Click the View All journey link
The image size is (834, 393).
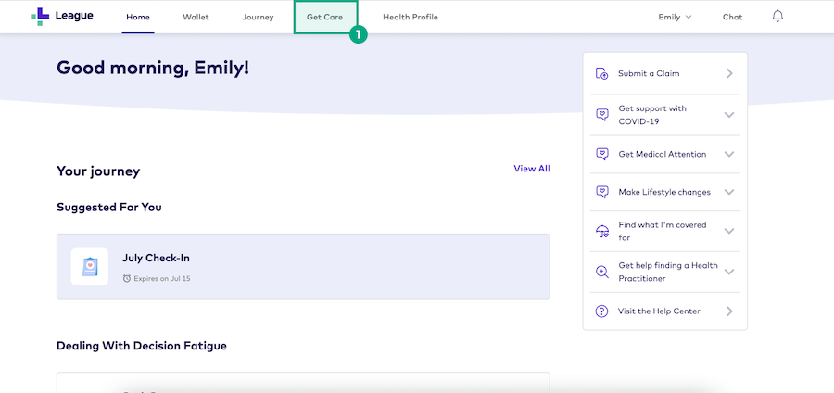(x=532, y=169)
